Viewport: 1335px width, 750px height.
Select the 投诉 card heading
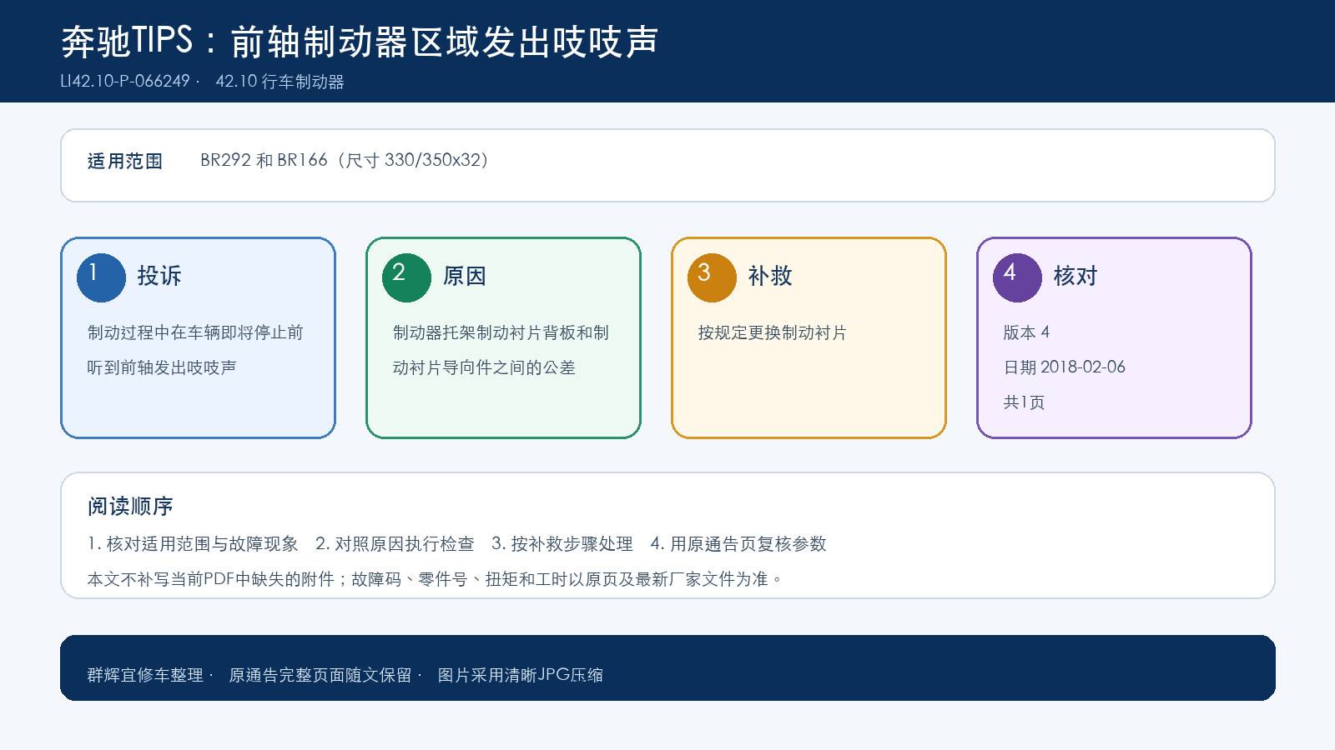pyautogui.click(x=159, y=276)
